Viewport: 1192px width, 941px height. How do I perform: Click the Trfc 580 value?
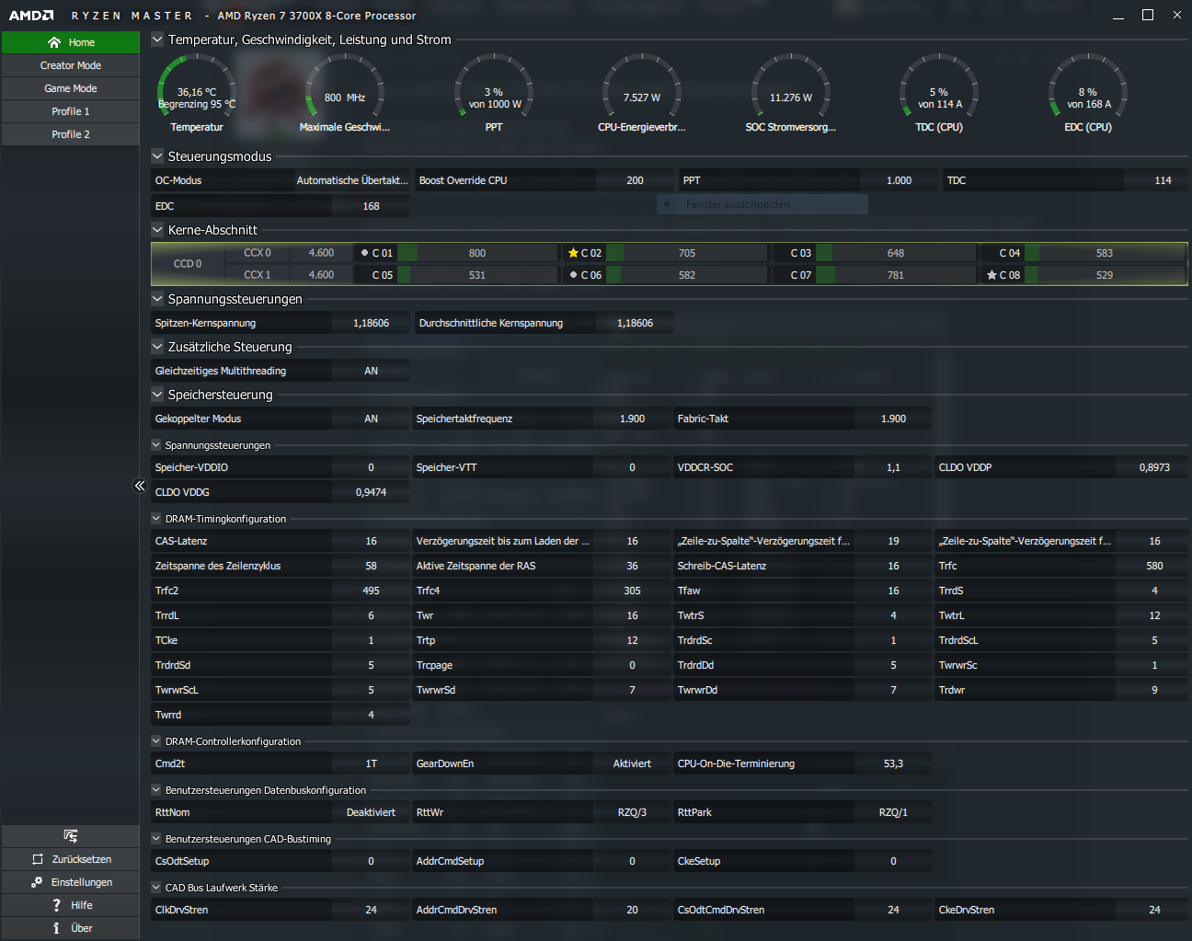1154,566
